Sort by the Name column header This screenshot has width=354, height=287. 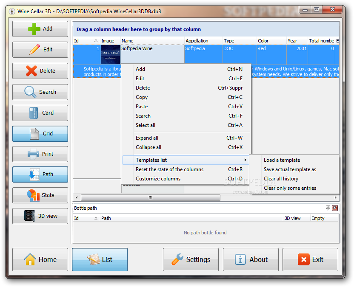(152, 41)
